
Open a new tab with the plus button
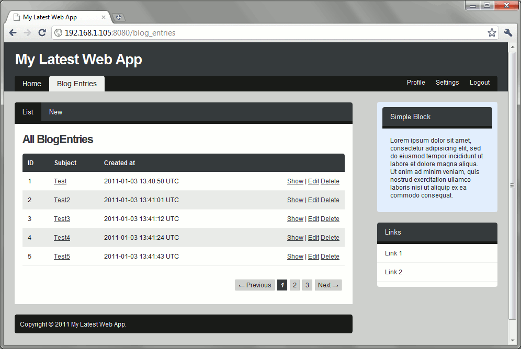point(119,17)
